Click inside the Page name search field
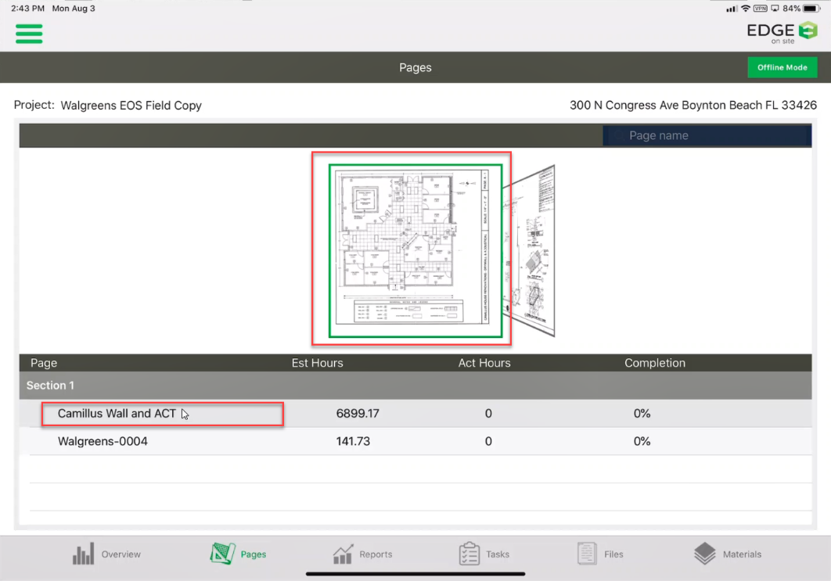This screenshot has width=831, height=581. point(704,135)
